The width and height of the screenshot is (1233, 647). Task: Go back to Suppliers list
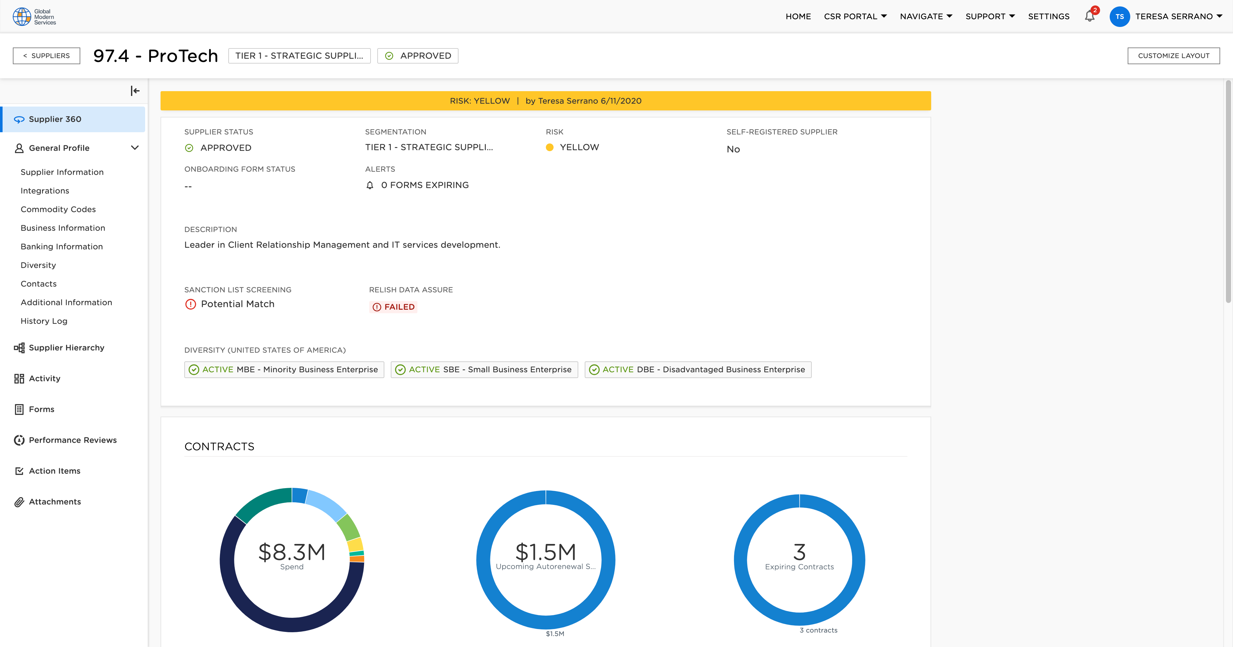[x=47, y=56]
